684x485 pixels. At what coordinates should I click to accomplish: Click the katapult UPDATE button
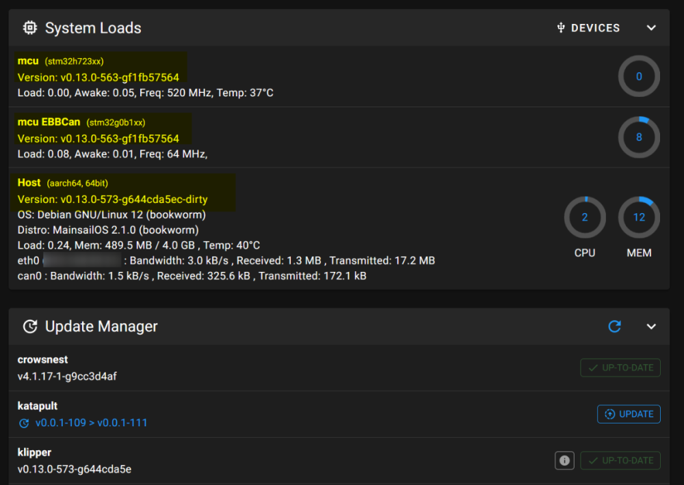tap(629, 414)
